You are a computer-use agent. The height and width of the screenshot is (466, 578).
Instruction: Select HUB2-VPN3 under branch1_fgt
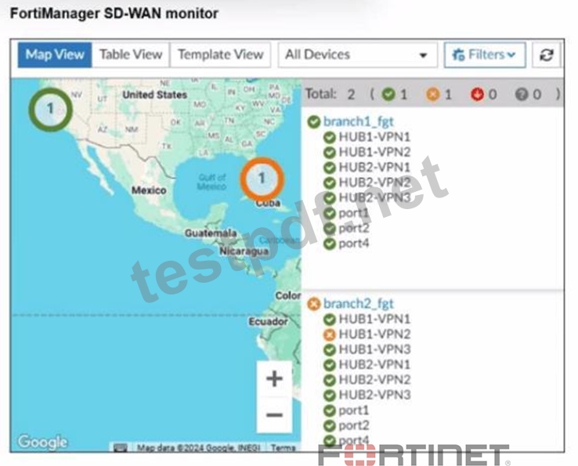pyautogui.click(x=374, y=198)
